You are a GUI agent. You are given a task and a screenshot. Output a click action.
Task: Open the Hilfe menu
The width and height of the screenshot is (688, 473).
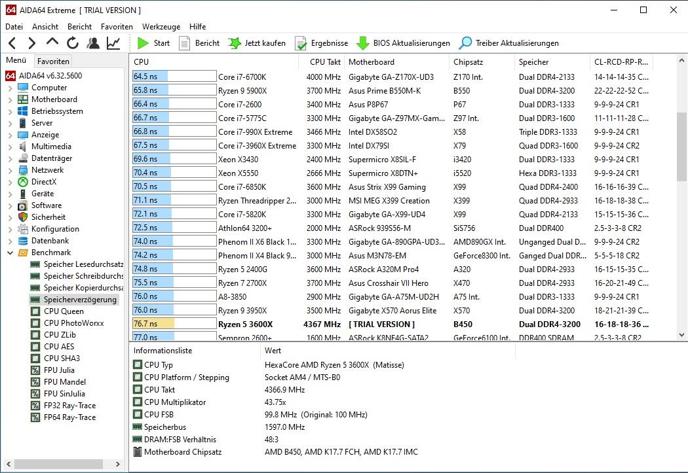coord(197,27)
